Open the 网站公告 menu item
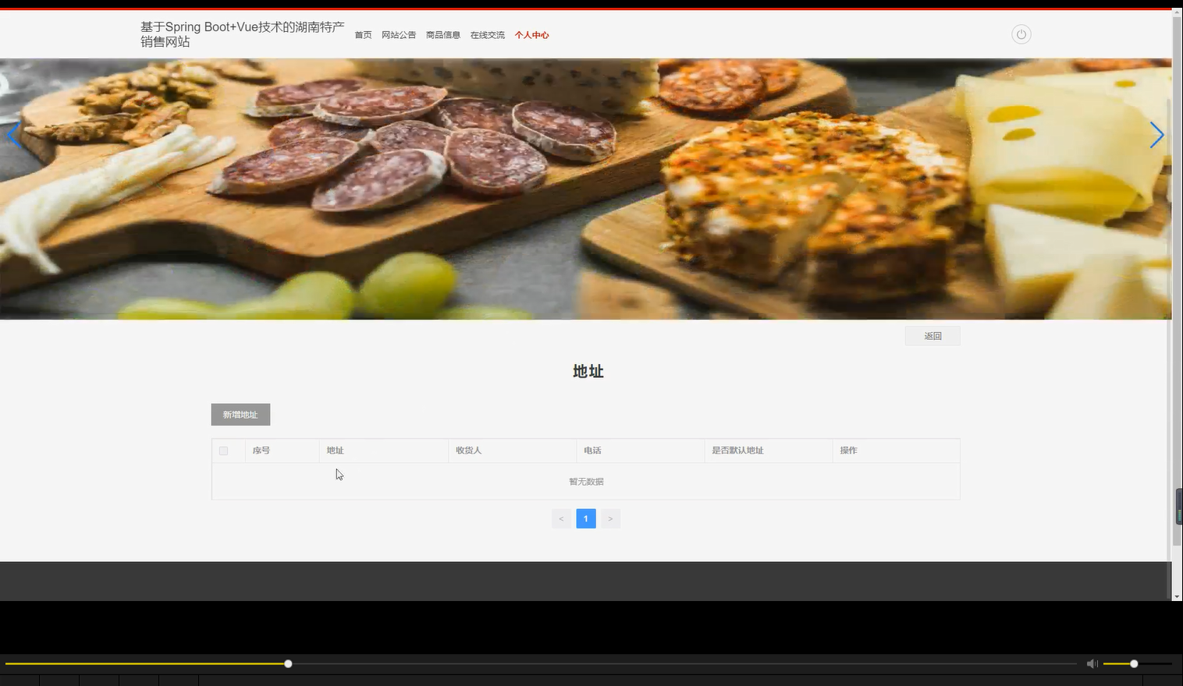This screenshot has height=686, width=1183. tap(399, 35)
